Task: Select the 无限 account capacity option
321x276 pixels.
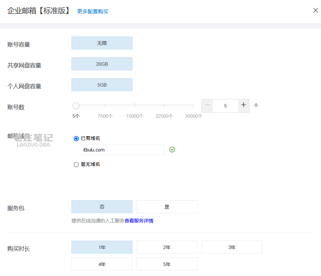Action: (102, 43)
